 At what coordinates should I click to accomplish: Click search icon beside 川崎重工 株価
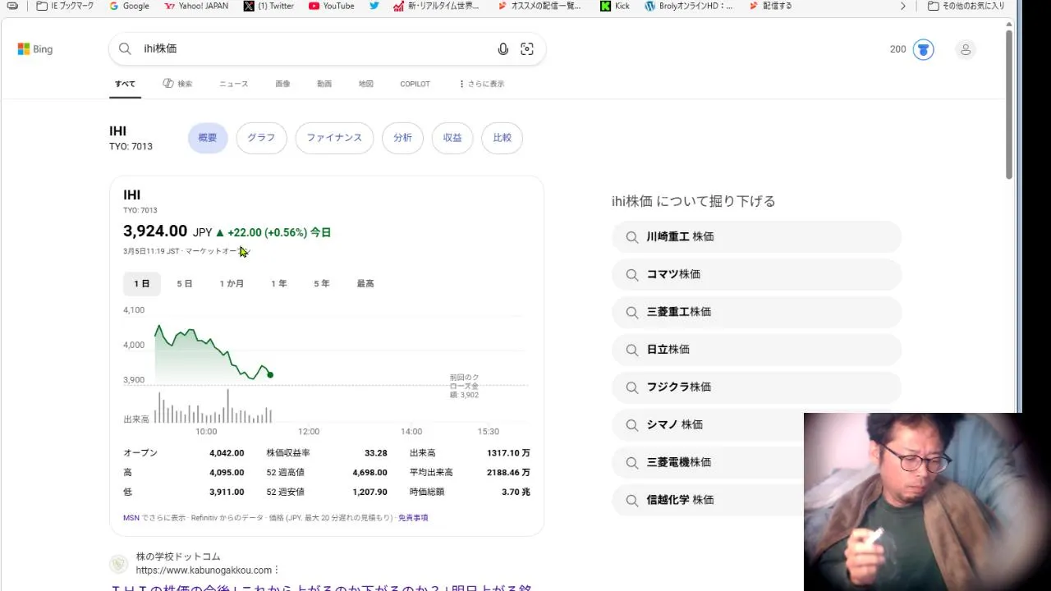[632, 237]
